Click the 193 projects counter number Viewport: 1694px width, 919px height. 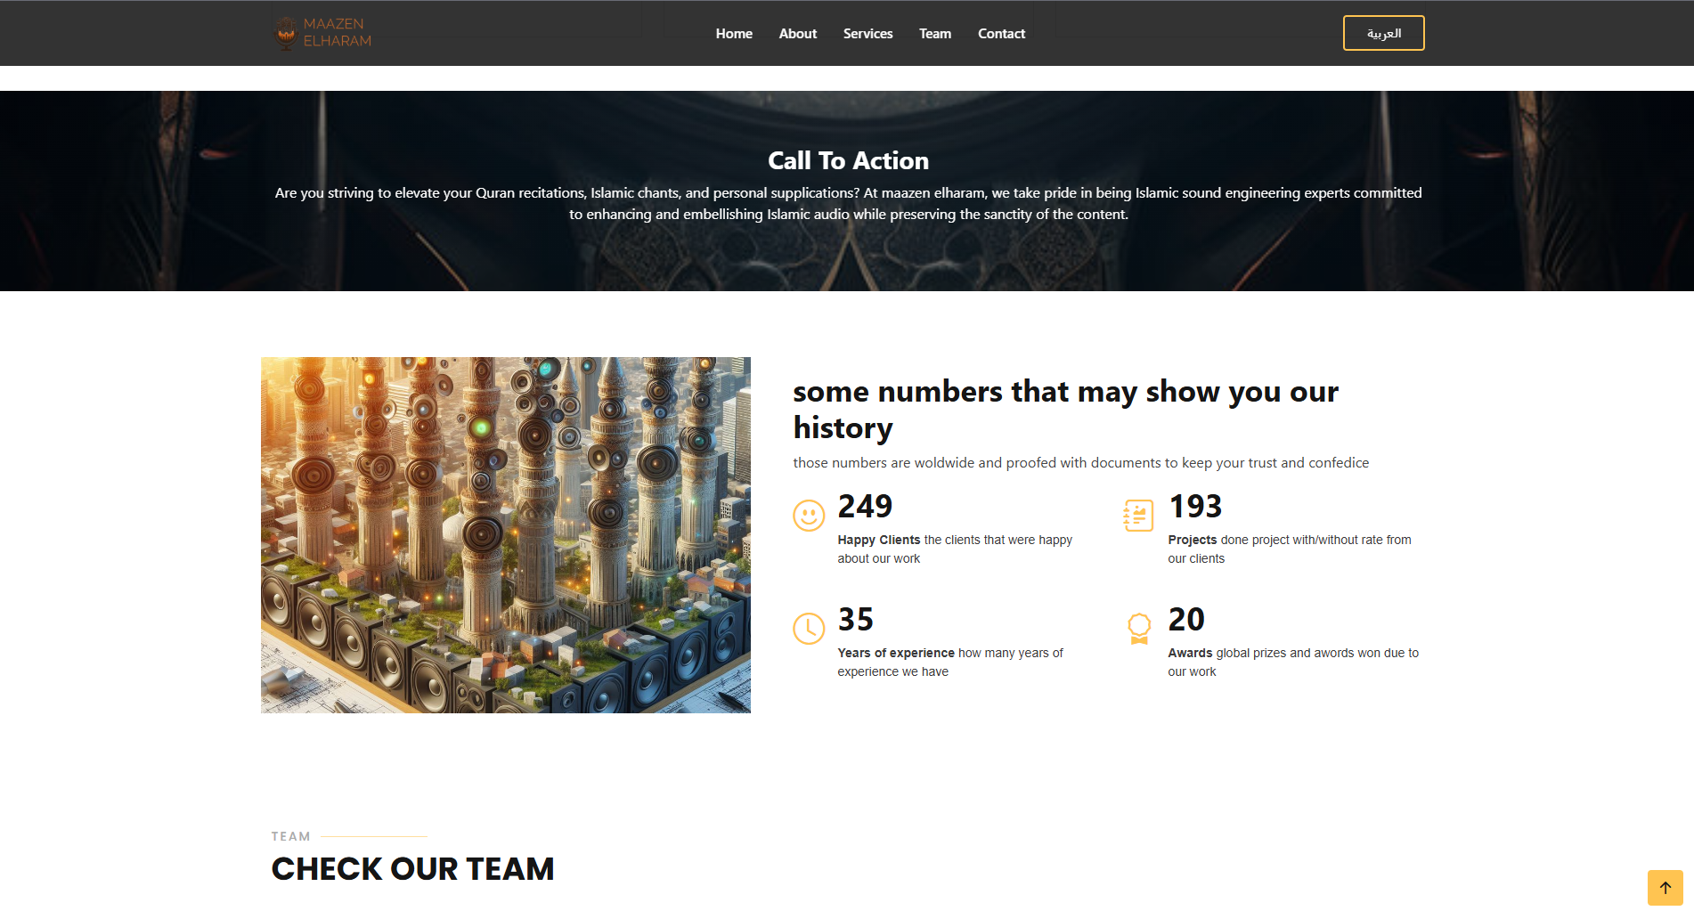click(x=1195, y=507)
